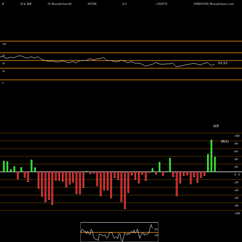Click the MR axis label 60
This screenshot has height=242, width=242.
(236, 151)
